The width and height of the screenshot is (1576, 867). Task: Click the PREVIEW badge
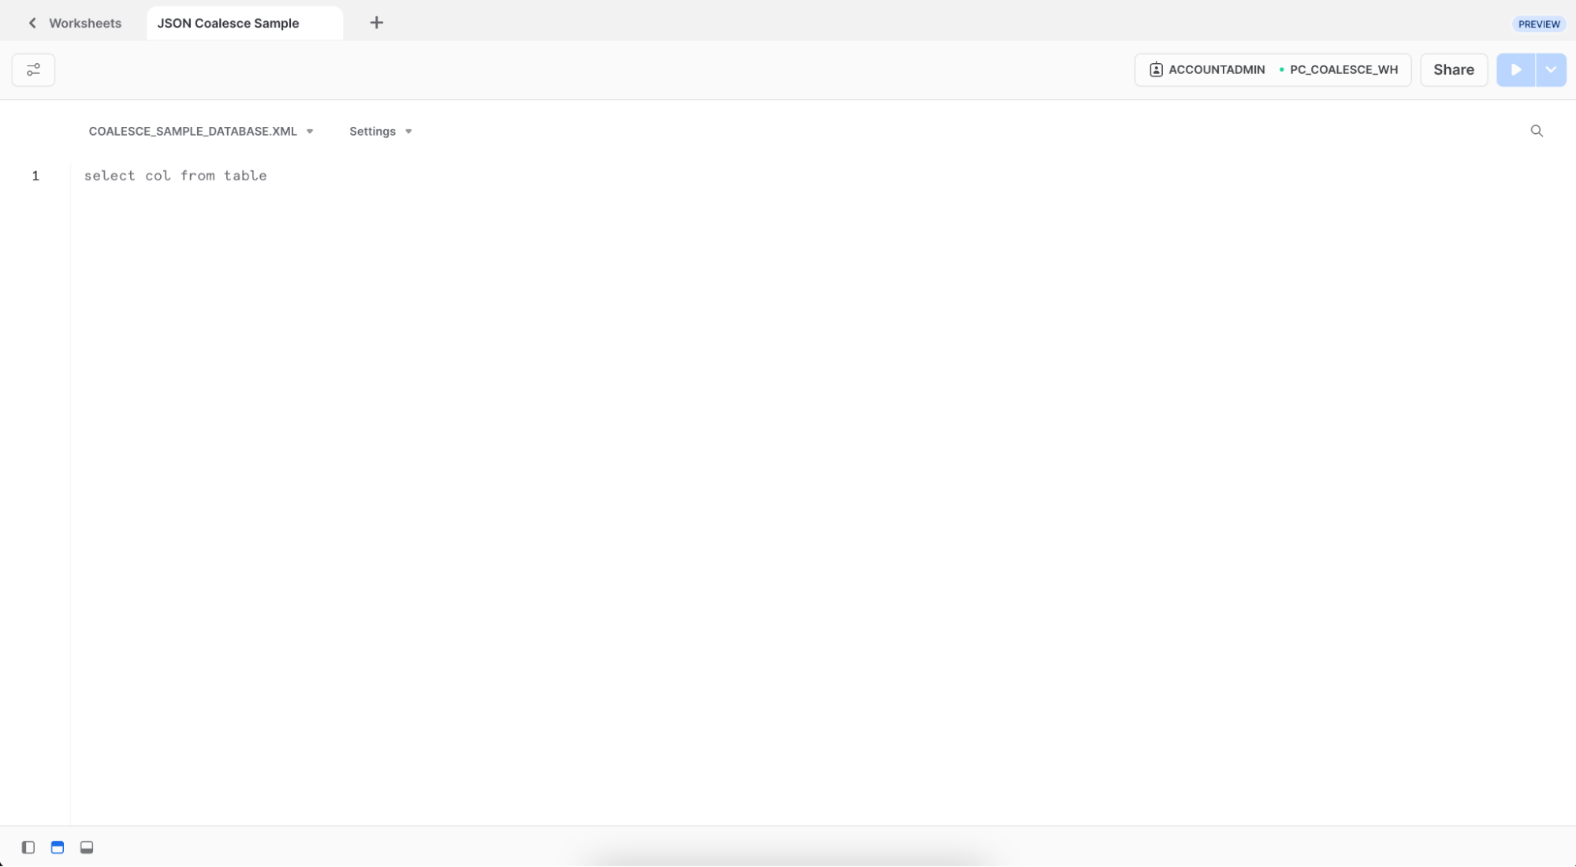coord(1538,24)
